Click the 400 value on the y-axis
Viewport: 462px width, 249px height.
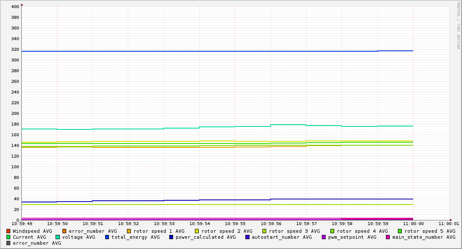pos(15,7)
